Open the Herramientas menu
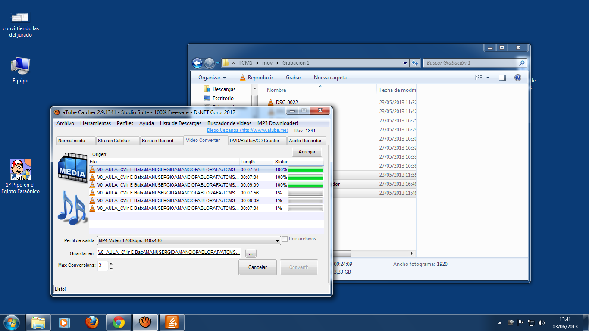589x331 pixels. point(95,123)
